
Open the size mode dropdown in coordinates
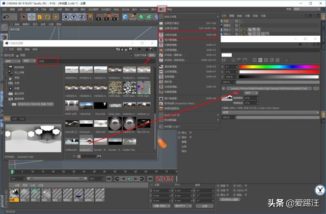(x=183, y=206)
